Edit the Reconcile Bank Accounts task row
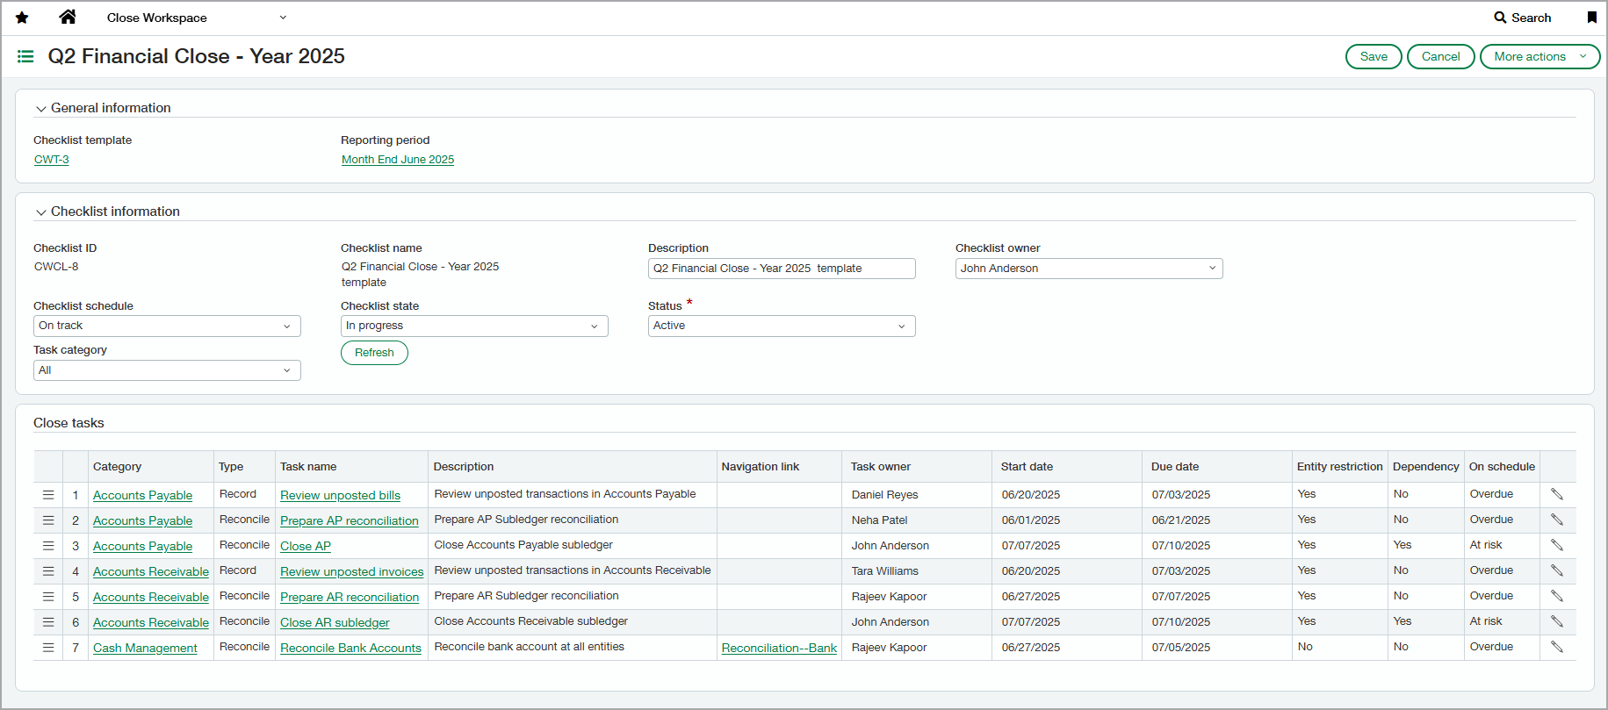This screenshot has height=710, width=1608. (1556, 647)
